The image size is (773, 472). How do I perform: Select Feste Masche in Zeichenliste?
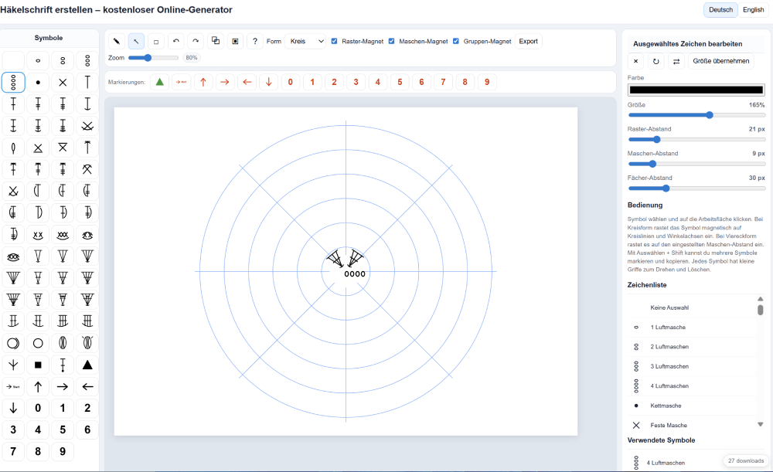(691, 425)
